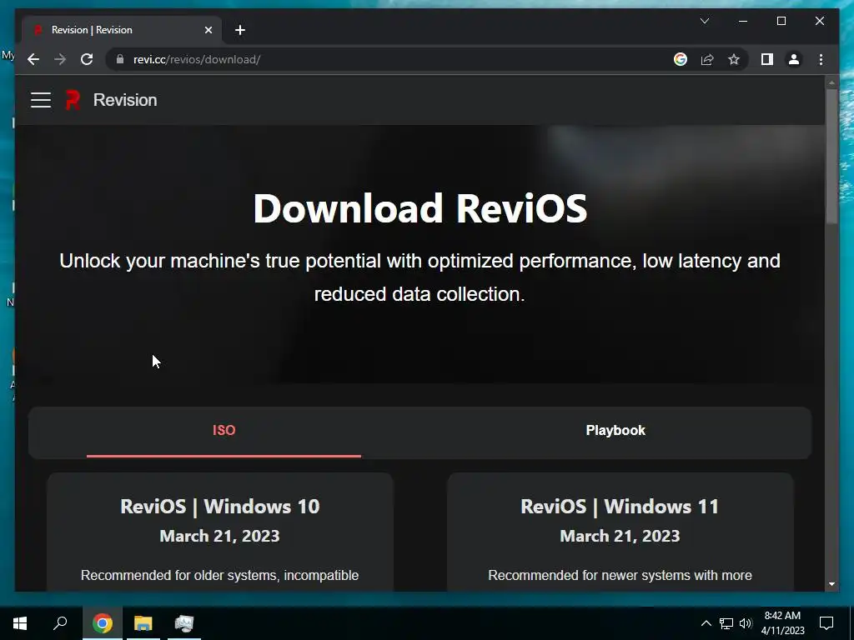Image resolution: width=854 pixels, height=640 pixels.
Task: Open File Explorer from taskbar
Action: click(x=143, y=623)
